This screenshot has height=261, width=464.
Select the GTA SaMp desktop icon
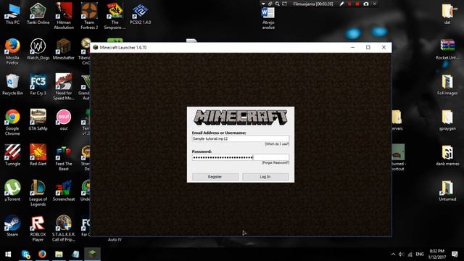pyautogui.click(x=38, y=120)
